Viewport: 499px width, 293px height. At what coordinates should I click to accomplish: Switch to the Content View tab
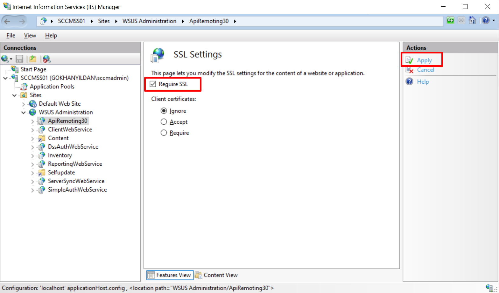(x=216, y=275)
